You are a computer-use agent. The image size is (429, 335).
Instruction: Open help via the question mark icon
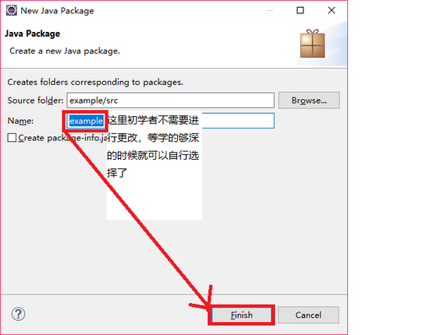click(19, 314)
